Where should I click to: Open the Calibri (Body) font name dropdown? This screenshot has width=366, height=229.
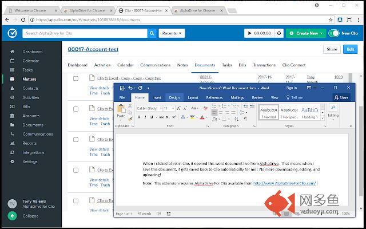(x=161, y=108)
